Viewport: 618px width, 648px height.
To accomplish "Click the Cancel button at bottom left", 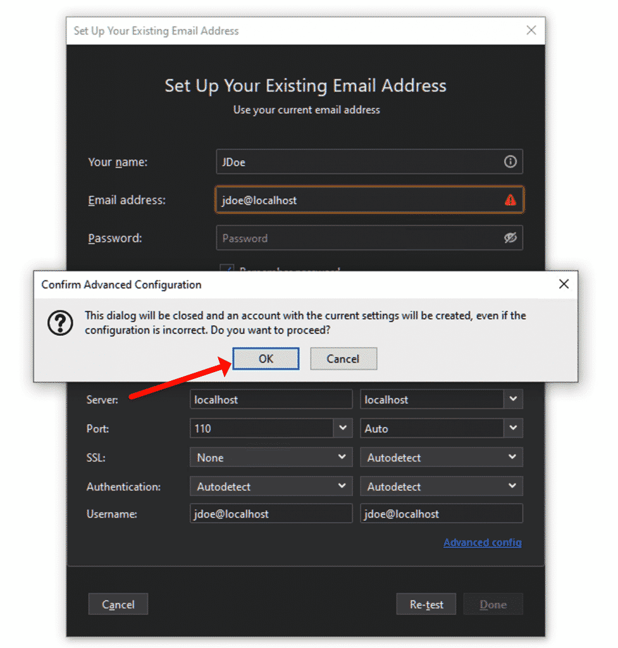I will point(118,604).
